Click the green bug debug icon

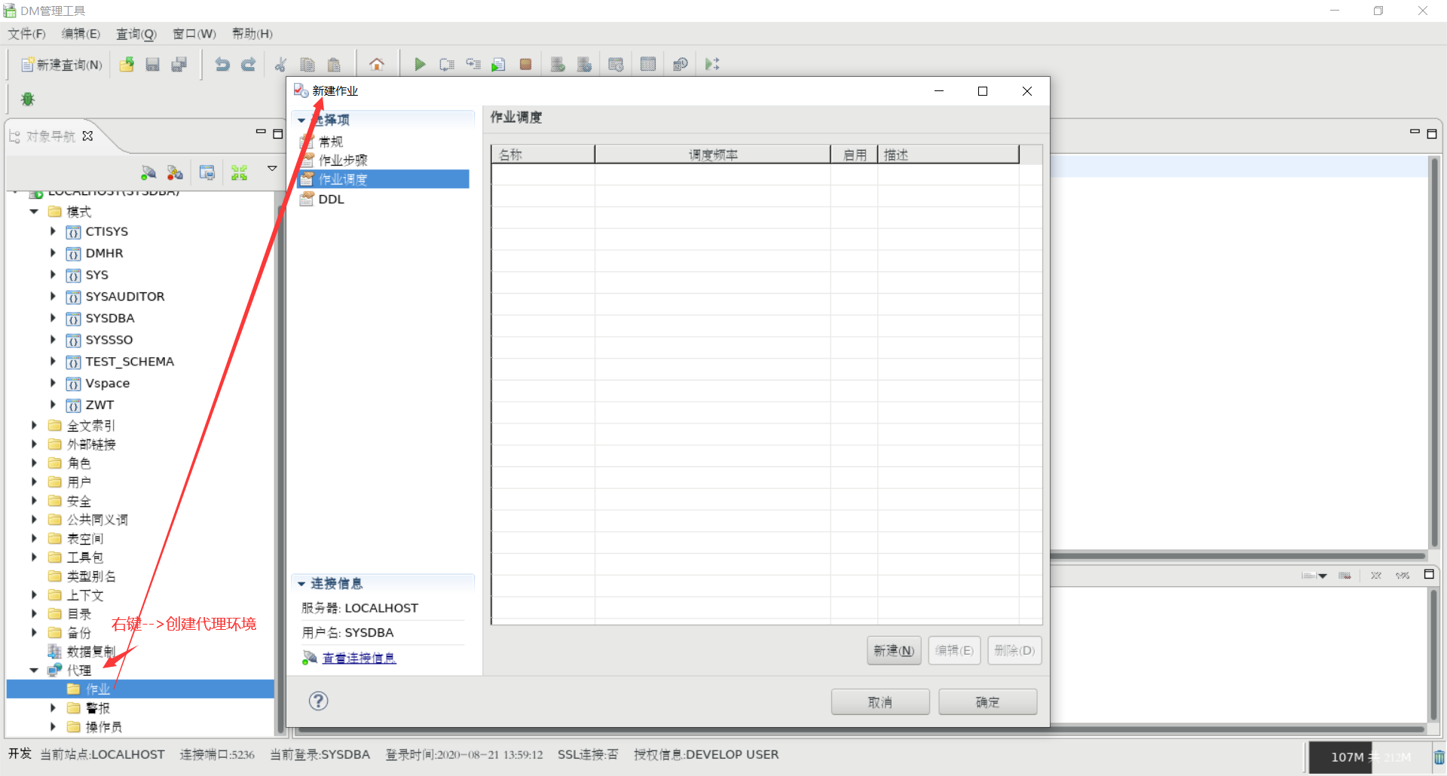pos(28,99)
